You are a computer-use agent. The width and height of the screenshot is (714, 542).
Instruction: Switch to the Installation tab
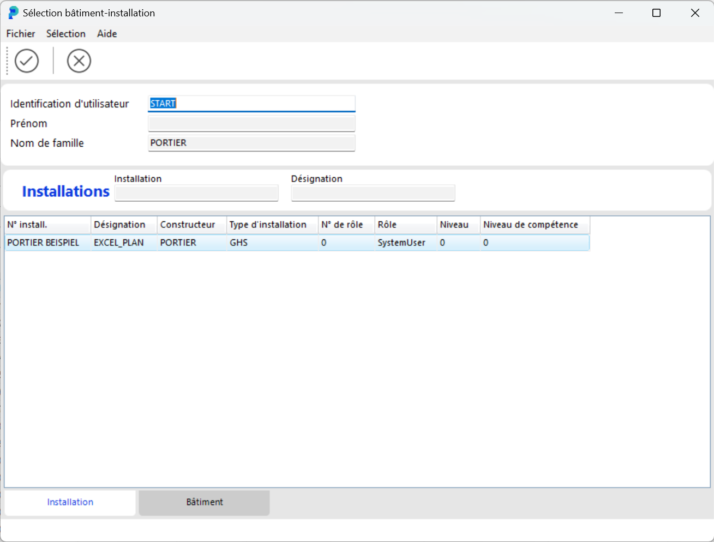tap(70, 502)
